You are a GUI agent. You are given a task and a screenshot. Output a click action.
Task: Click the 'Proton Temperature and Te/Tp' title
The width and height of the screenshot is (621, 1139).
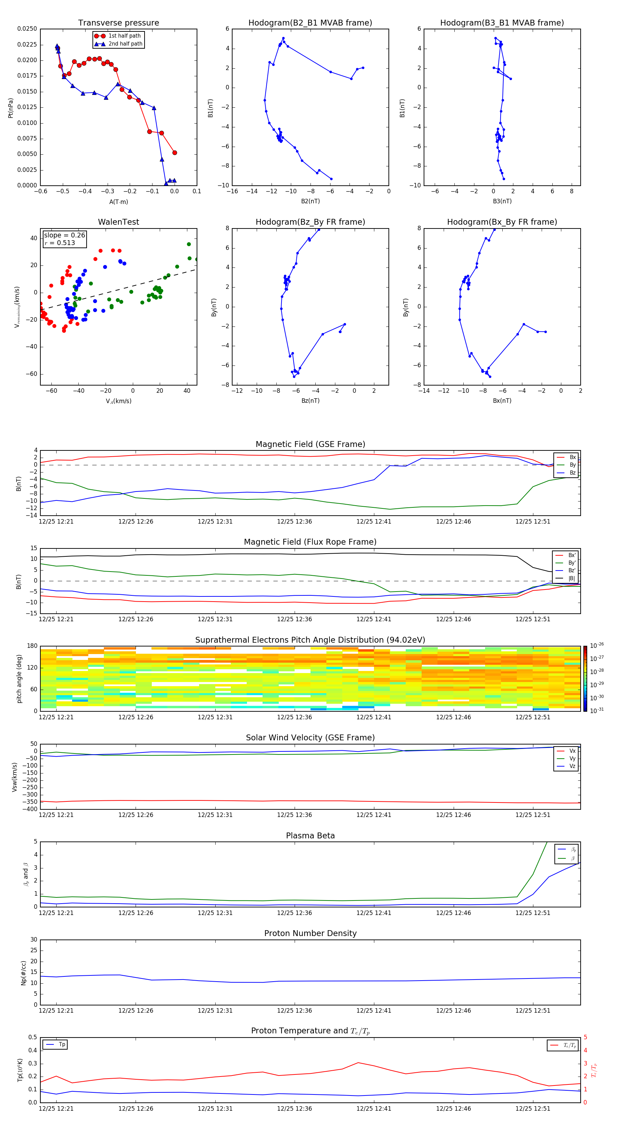(x=310, y=1031)
